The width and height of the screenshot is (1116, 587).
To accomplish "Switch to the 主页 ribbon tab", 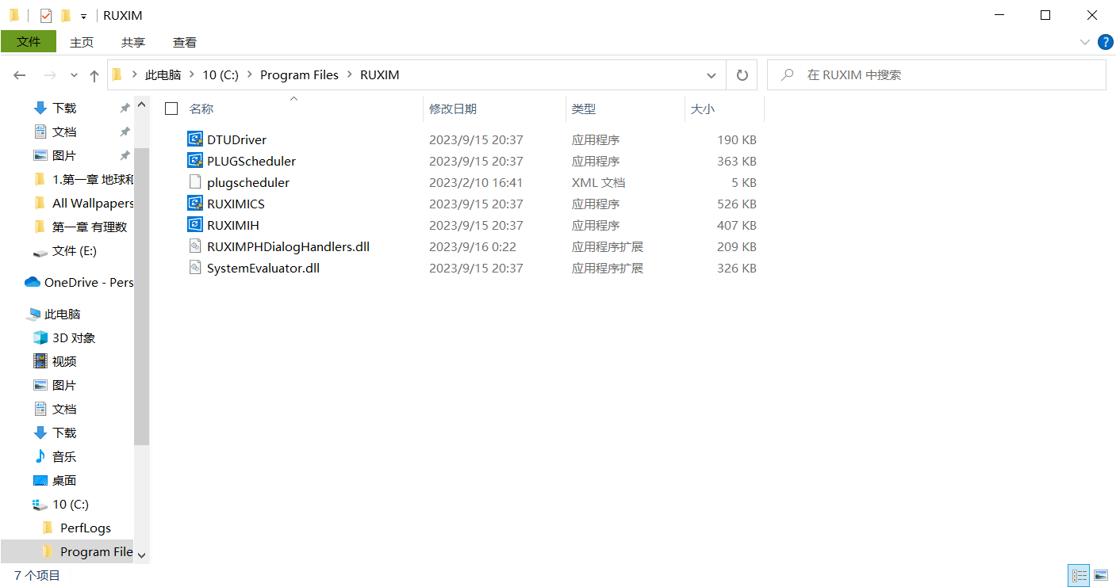I will (x=82, y=42).
